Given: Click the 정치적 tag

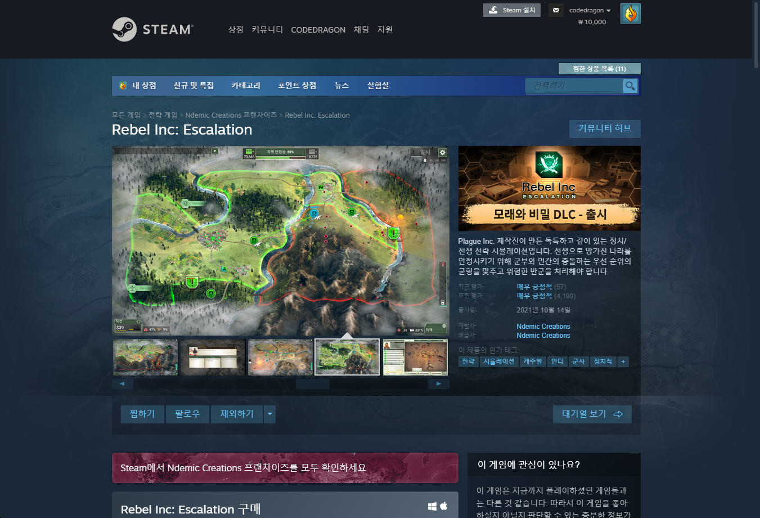Looking at the screenshot, I should [603, 361].
